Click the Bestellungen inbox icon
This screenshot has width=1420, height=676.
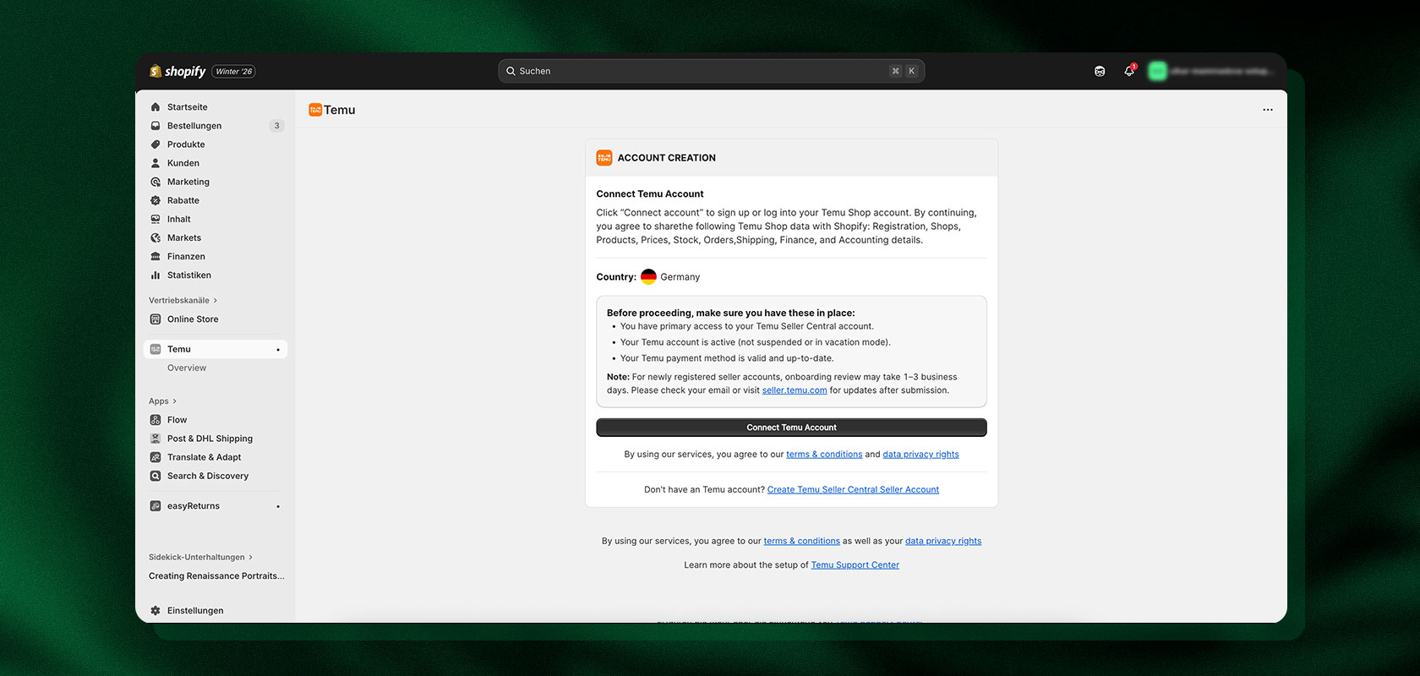156,126
